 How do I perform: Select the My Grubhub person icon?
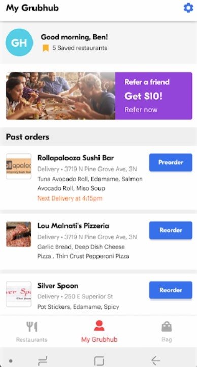click(x=100, y=325)
